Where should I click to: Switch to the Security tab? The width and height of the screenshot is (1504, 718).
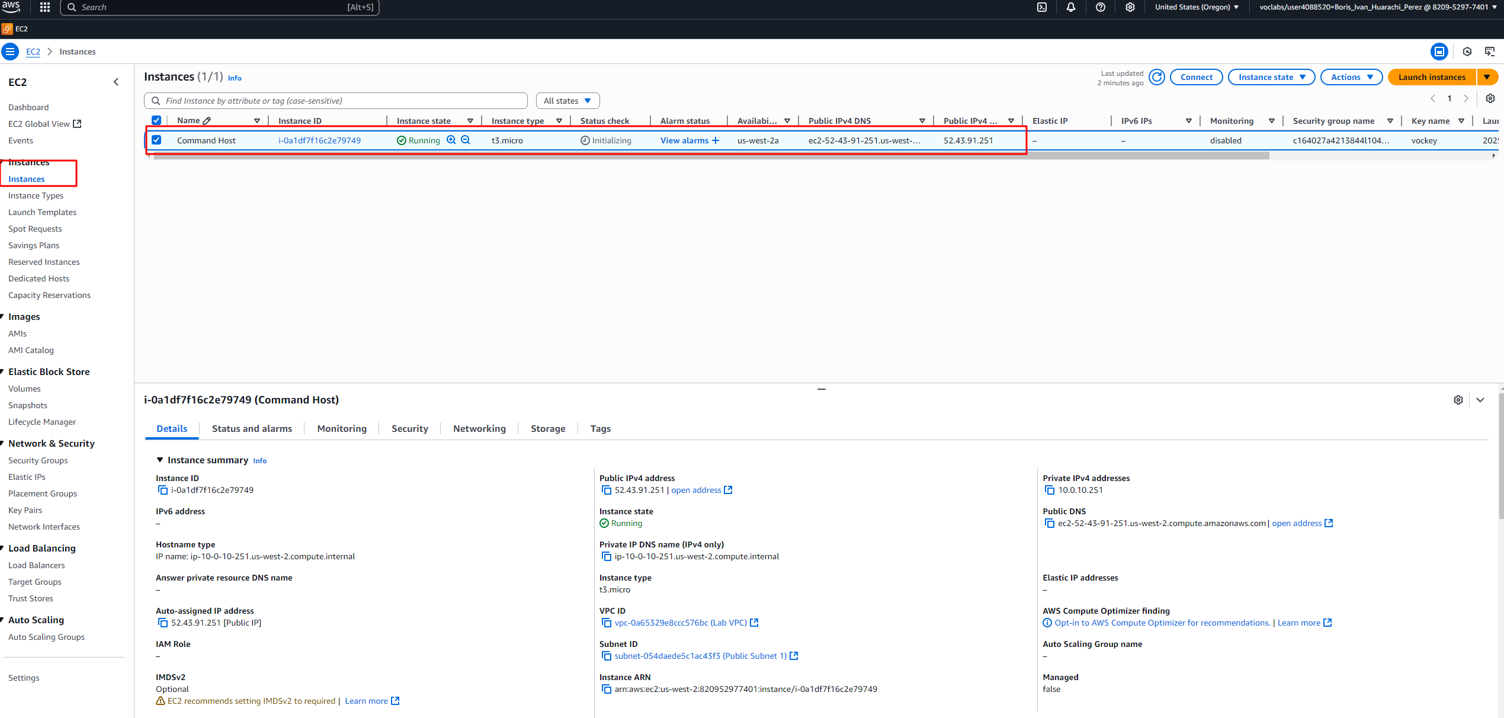(x=409, y=428)
